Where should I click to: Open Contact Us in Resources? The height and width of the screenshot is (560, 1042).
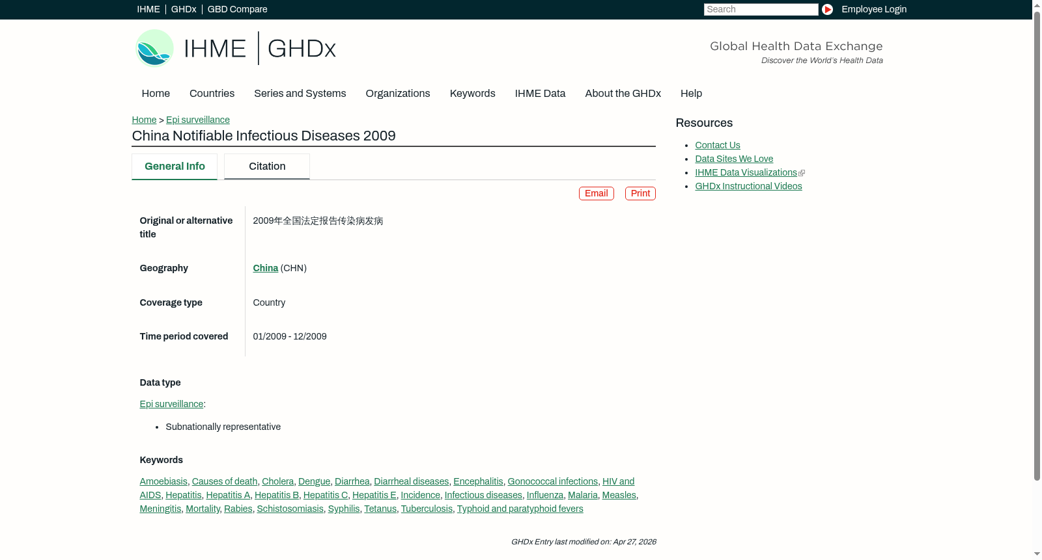click(718, 145)
